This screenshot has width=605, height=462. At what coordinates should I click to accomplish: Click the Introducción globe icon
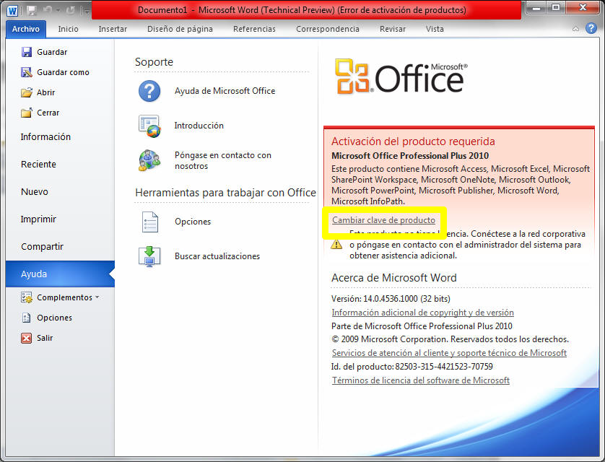(x=149, y=126)
